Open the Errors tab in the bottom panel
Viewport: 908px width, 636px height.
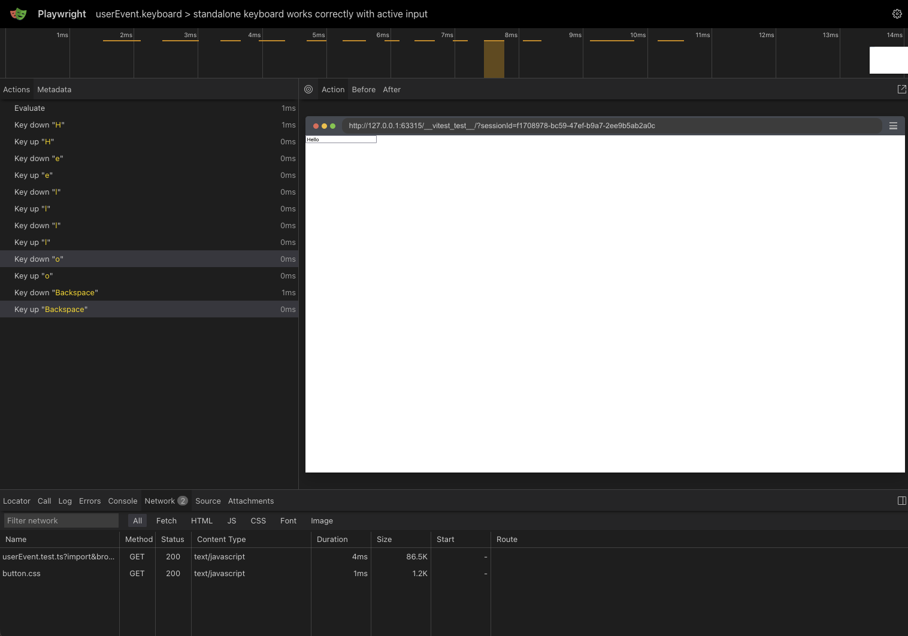tap(90, 501)
